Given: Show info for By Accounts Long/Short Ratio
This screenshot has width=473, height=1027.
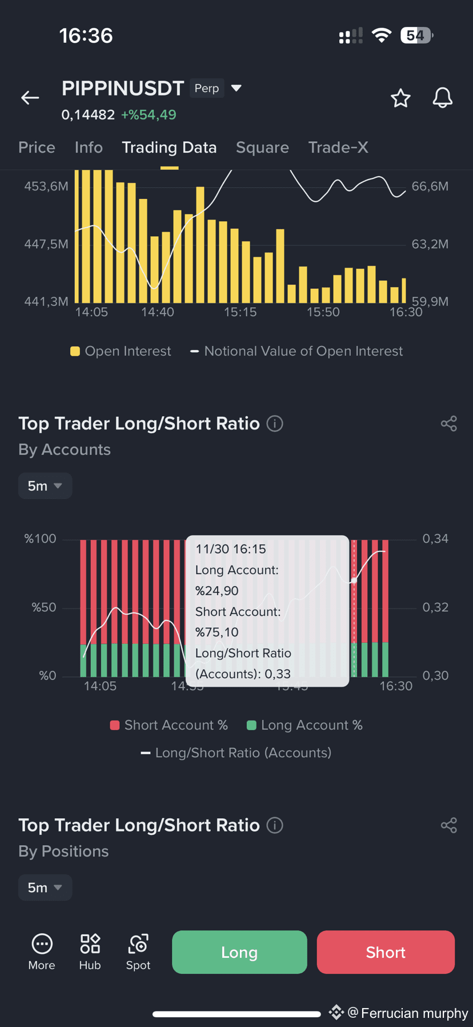Looking at the screenshot, I should pyautogui.click(x=275, y=424).
